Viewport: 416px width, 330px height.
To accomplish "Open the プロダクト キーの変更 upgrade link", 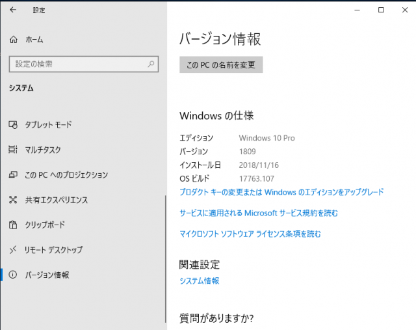I will pos(281,192).
